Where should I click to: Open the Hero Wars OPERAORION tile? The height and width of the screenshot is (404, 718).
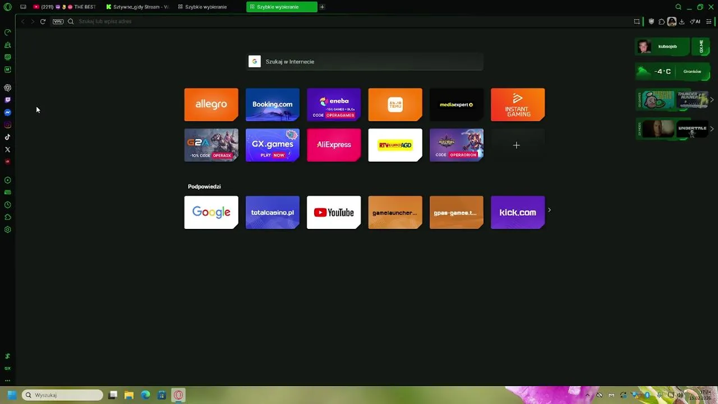tap(456, 145)
